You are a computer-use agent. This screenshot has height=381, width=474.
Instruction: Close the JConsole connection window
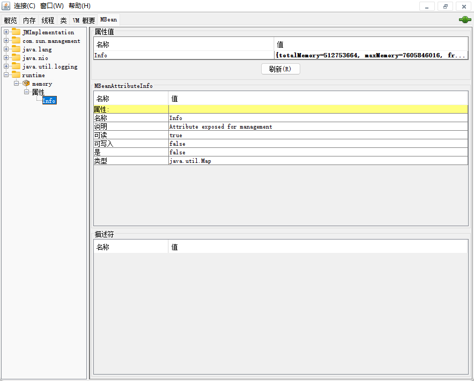pyautogui.click(x=464, y=6)
